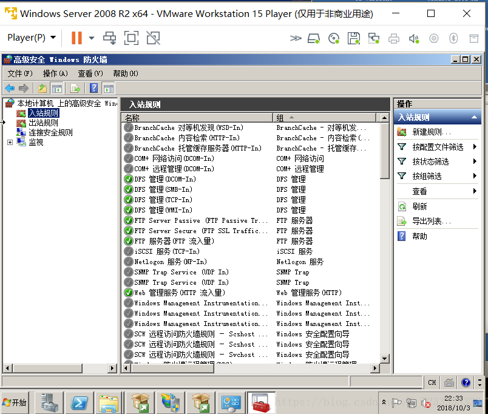Click the 开始 Start button
Image resolution: width=488 pixels, height=414 pixels.
point(15,403)
